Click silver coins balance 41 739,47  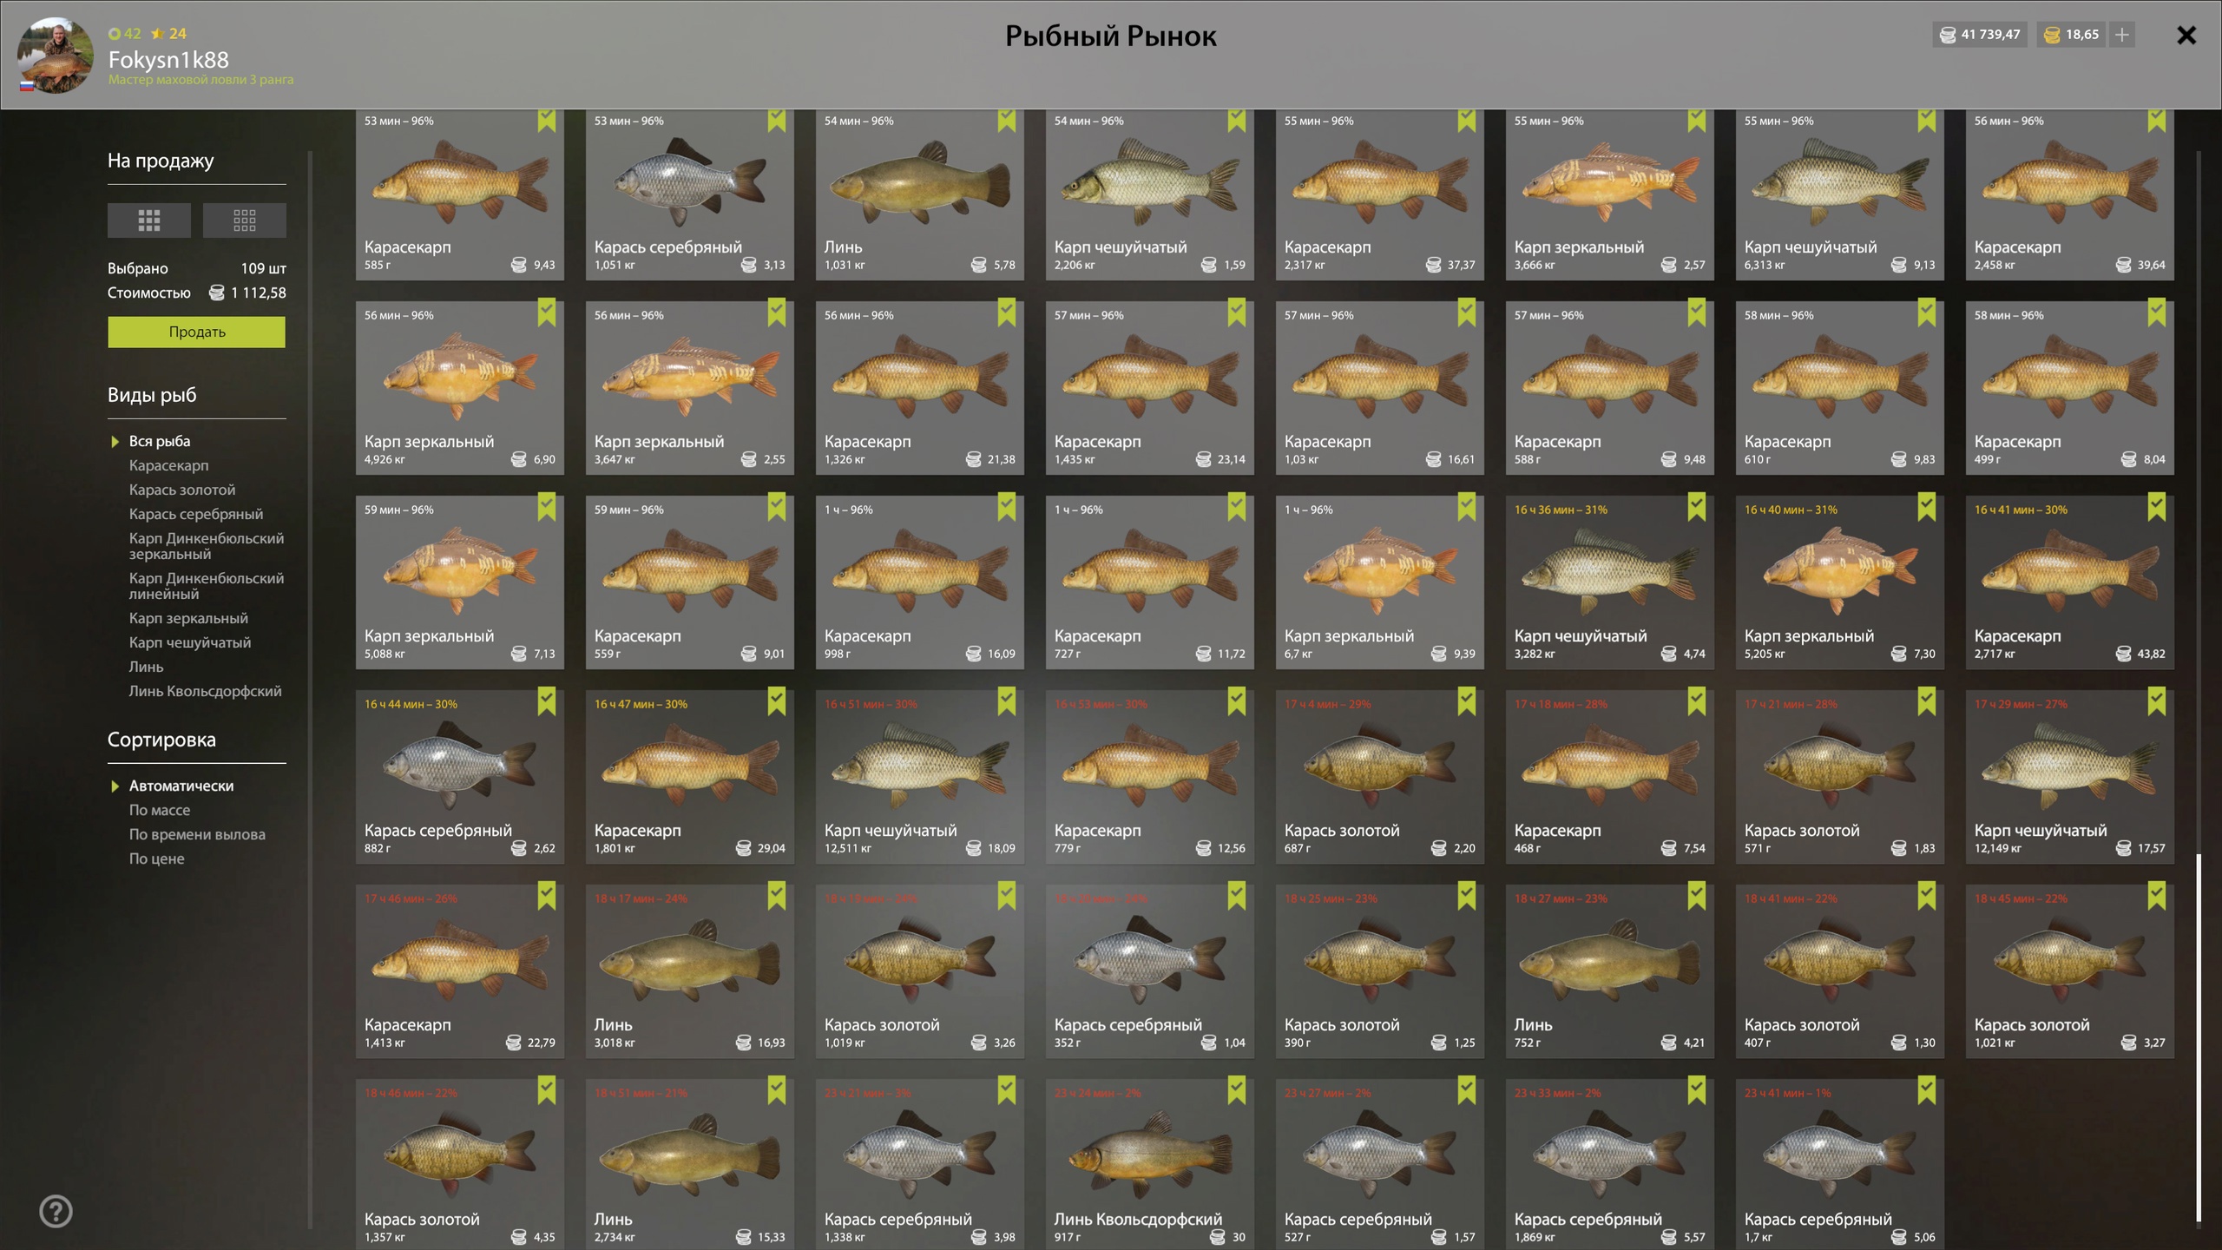[x=1980, y=35]
